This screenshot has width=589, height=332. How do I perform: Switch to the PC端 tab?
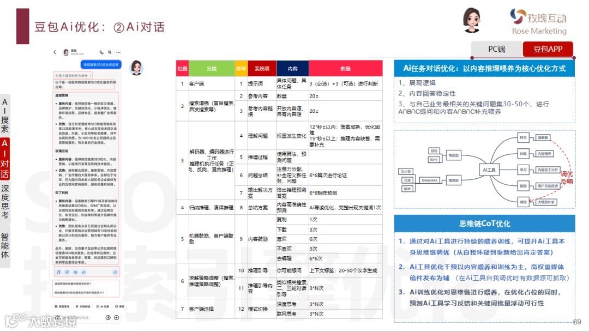[x=497, y=49]
